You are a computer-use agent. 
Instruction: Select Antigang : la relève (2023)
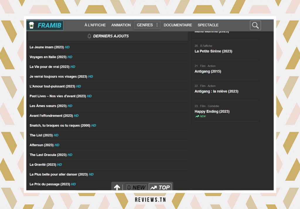coord(216,91)
